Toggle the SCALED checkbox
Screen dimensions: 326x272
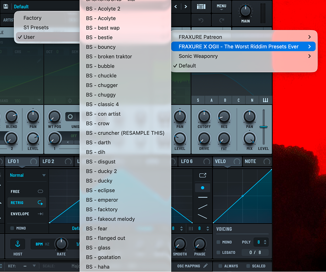pos(248,266)
